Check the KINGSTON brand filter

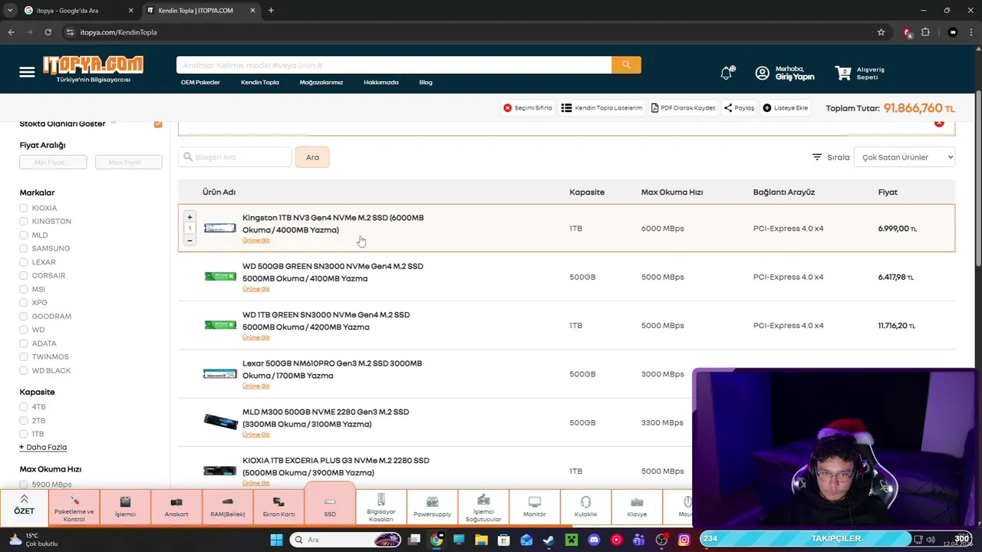pyautogui.click(x=24, y=222)
